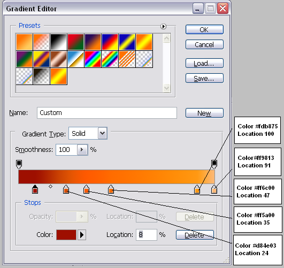Click the OK button
The image size is (284, 268).
point(204,29)
